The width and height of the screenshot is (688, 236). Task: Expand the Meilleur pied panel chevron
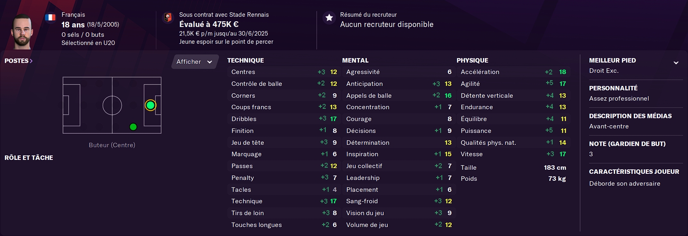pyautogui.click(x=676, y=63)
